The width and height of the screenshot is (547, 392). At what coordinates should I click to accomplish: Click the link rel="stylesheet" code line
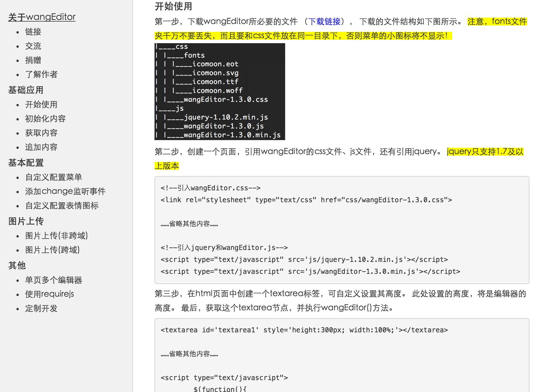coord(306,200)
